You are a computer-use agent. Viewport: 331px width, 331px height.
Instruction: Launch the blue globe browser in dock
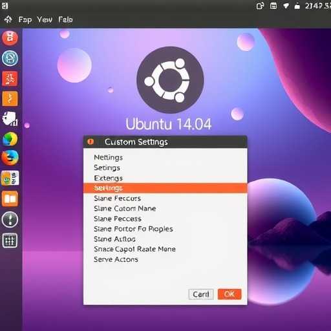tap(10, 58)
